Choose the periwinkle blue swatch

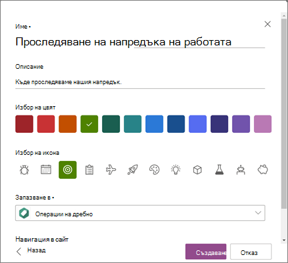point(197,124)
